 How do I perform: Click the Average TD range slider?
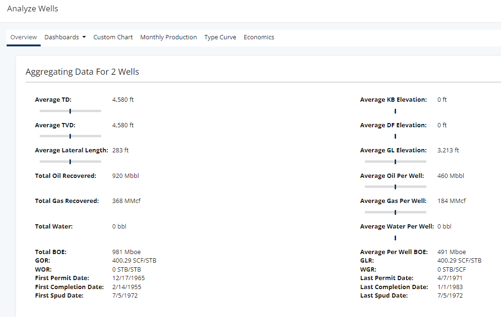(x=70, y=111)
